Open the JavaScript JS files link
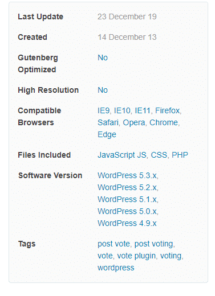The image size is (215, 296). (122, 155)
